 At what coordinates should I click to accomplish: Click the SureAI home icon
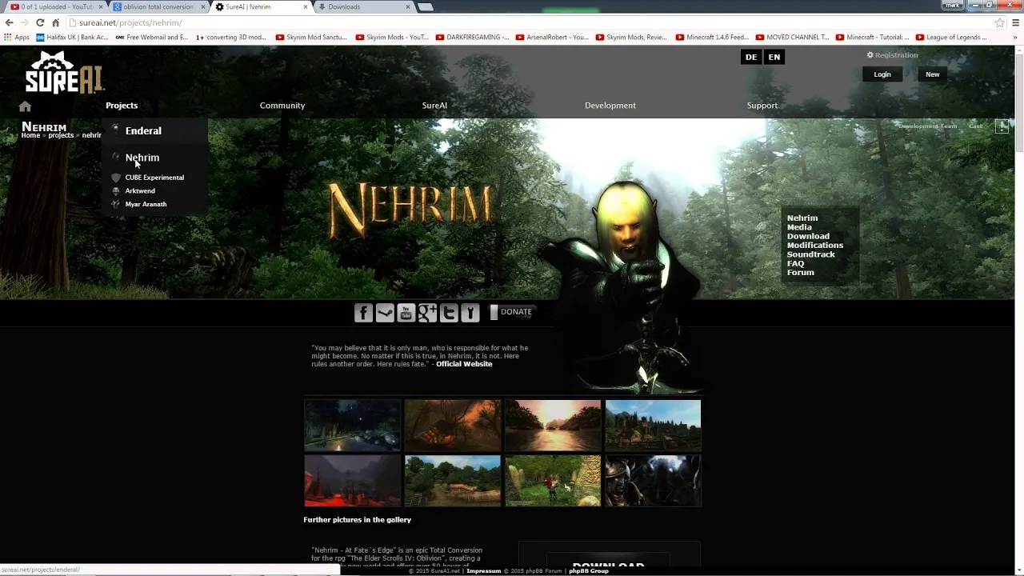point(25,106)
